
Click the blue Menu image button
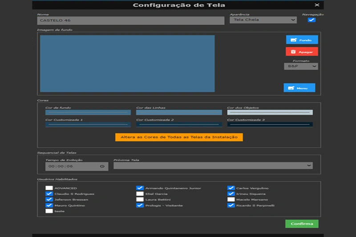pyautogui.click(x=299, y=88)
